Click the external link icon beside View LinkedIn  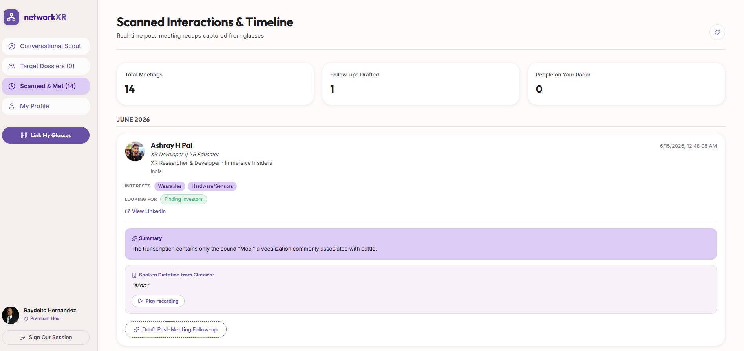click(127, 211)
